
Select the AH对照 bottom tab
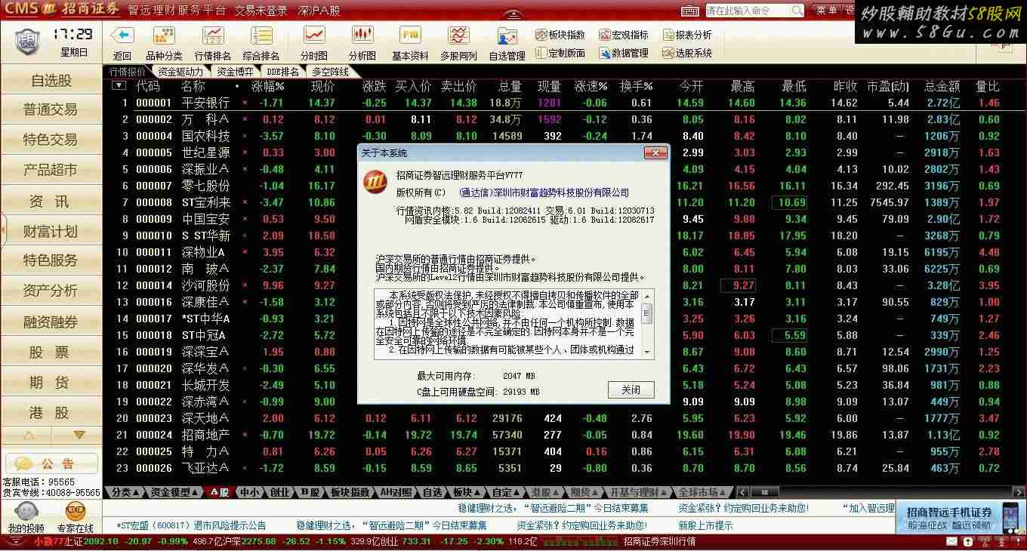[x=396, y=492]
